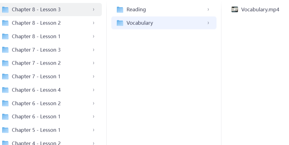Click the chevron beside Chapter 7 - Lesson 1

click(x=94, y=76)
